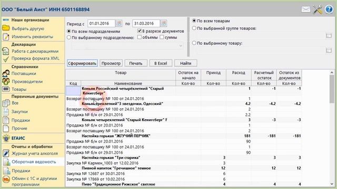Click the Наименование column header
The width and height of the screenshot is (337, 189).
[128, 83]
